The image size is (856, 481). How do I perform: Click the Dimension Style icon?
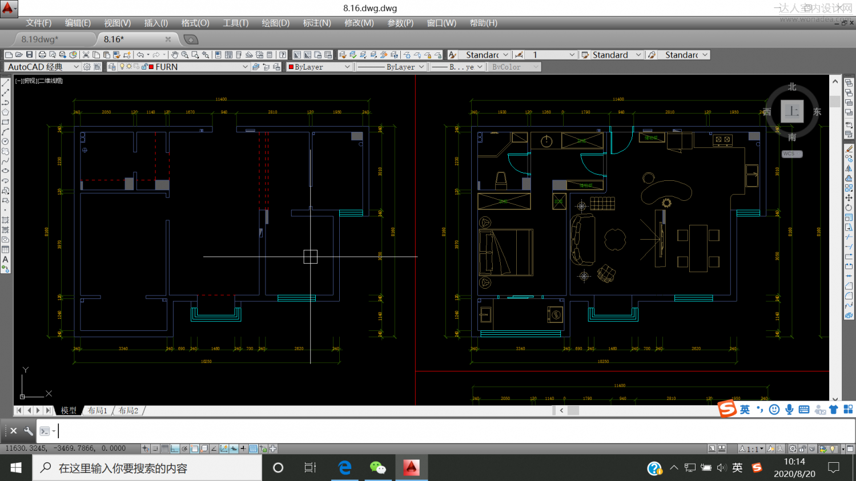coord(519,55)
